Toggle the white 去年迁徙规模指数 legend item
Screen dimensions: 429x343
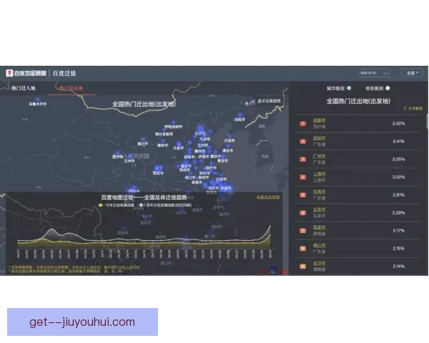(x=166, y=205)
